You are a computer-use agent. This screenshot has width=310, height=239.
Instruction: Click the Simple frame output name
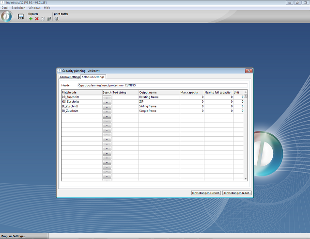pyautogui.click(x=159, y=111)
